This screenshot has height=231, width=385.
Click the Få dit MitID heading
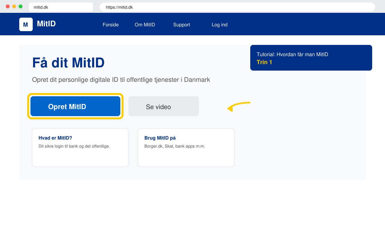[x=68, y=63]
